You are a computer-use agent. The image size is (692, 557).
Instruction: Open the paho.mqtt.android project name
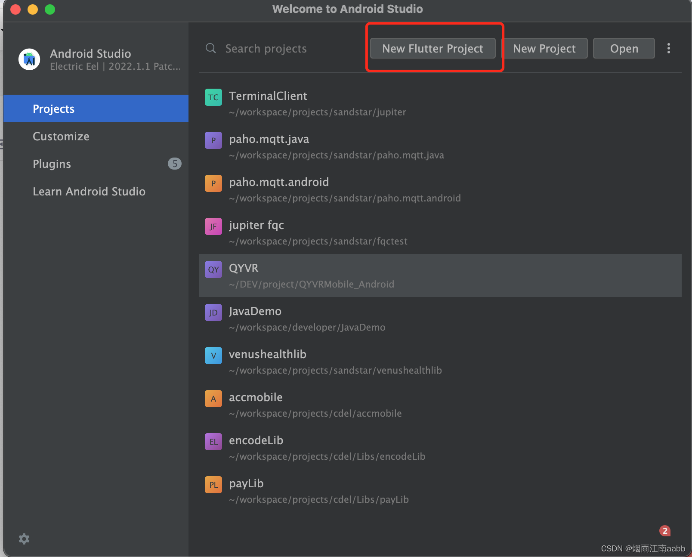pos(279,182)
